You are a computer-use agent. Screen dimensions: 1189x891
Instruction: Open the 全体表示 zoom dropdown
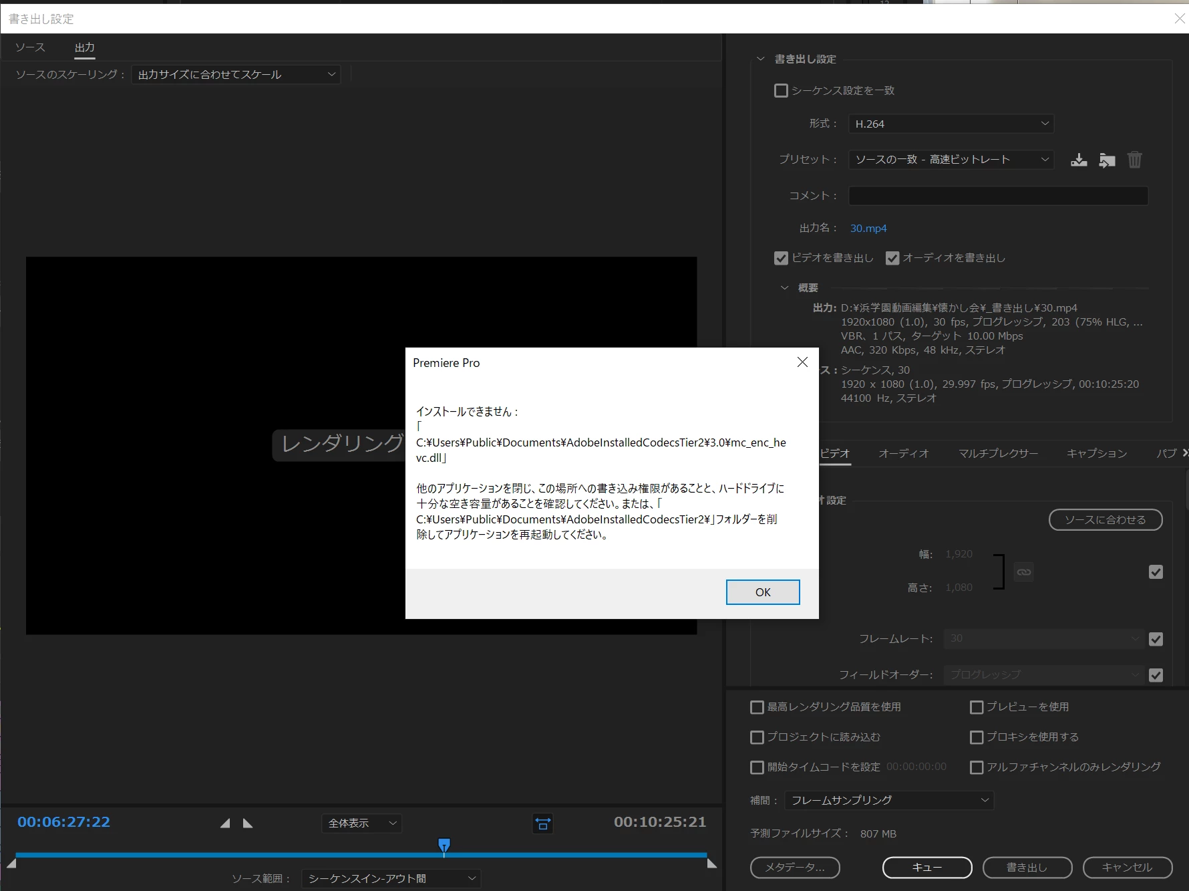click(x=362, y=823)
